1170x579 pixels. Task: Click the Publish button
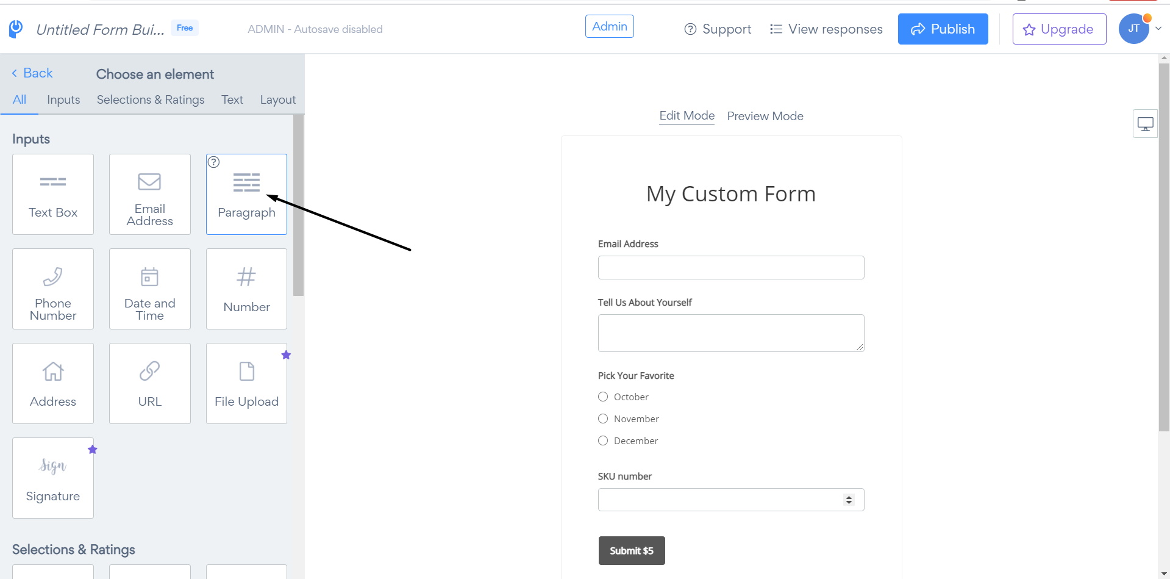[x=943, y=29]
